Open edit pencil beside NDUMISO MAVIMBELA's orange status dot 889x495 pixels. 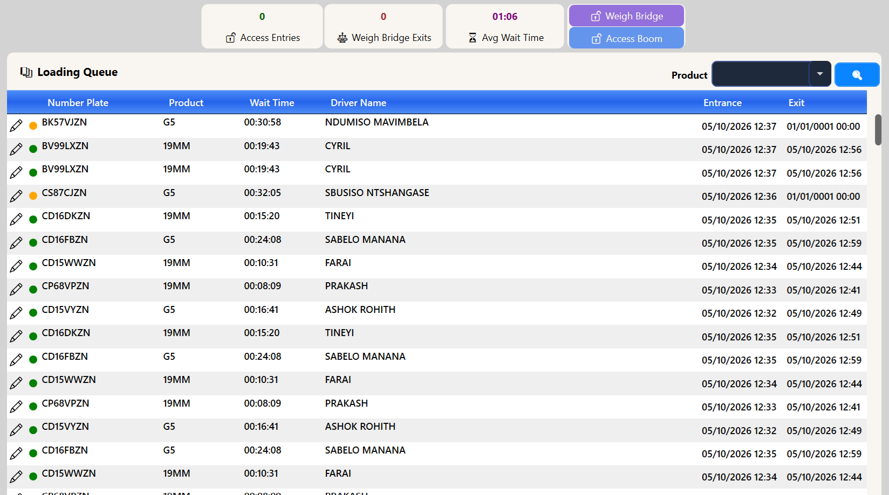[16, 126]
